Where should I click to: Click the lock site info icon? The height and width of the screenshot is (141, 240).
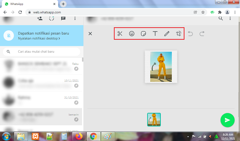pos(30,12)
